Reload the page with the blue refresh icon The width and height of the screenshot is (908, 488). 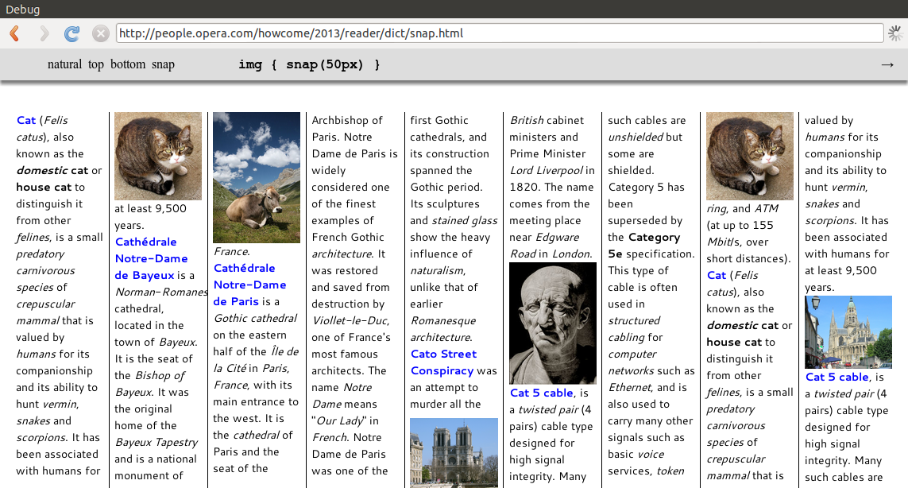tap(71, 33)
